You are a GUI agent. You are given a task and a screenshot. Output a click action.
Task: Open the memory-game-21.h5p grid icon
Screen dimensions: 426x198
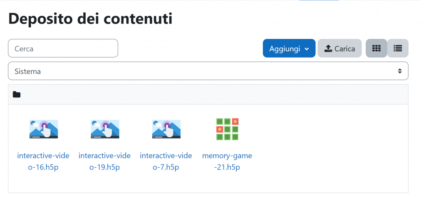click(x=228, y=129)
